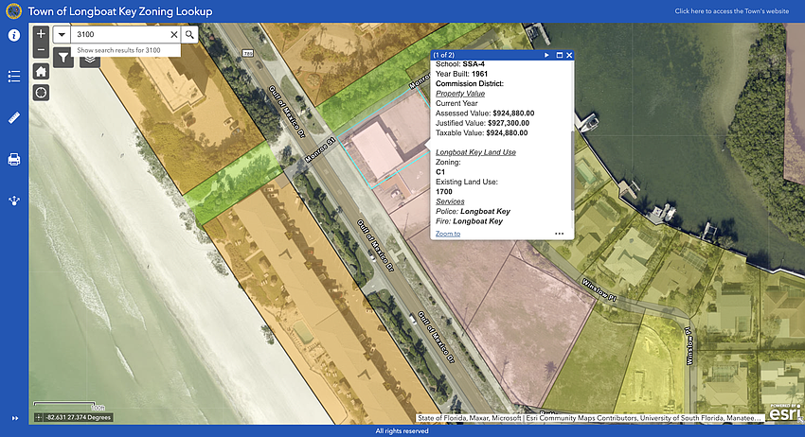The width and height of the screenshot is (805, 437).
Task: Run search with magnifier button
Action: coord(189,34)
